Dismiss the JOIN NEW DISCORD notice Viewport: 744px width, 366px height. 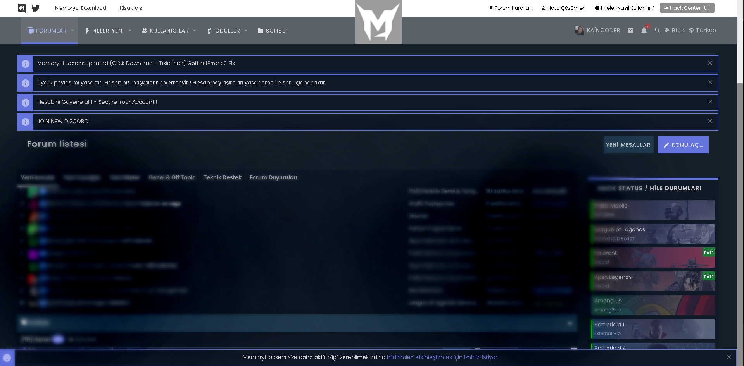(x=710, y=121)
